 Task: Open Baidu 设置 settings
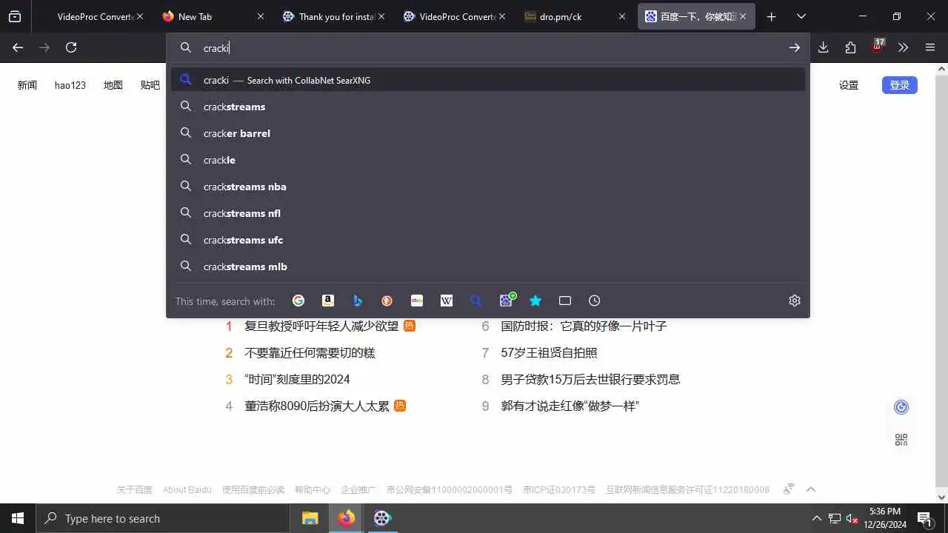(849, 85)
